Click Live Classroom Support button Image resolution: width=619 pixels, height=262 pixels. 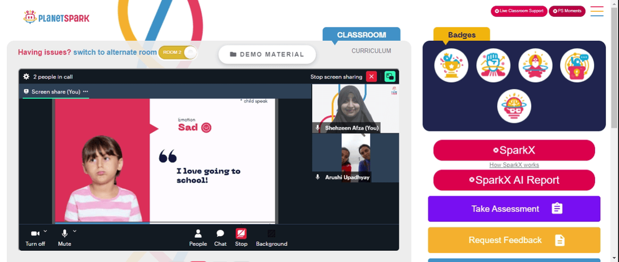coord(519,11)
